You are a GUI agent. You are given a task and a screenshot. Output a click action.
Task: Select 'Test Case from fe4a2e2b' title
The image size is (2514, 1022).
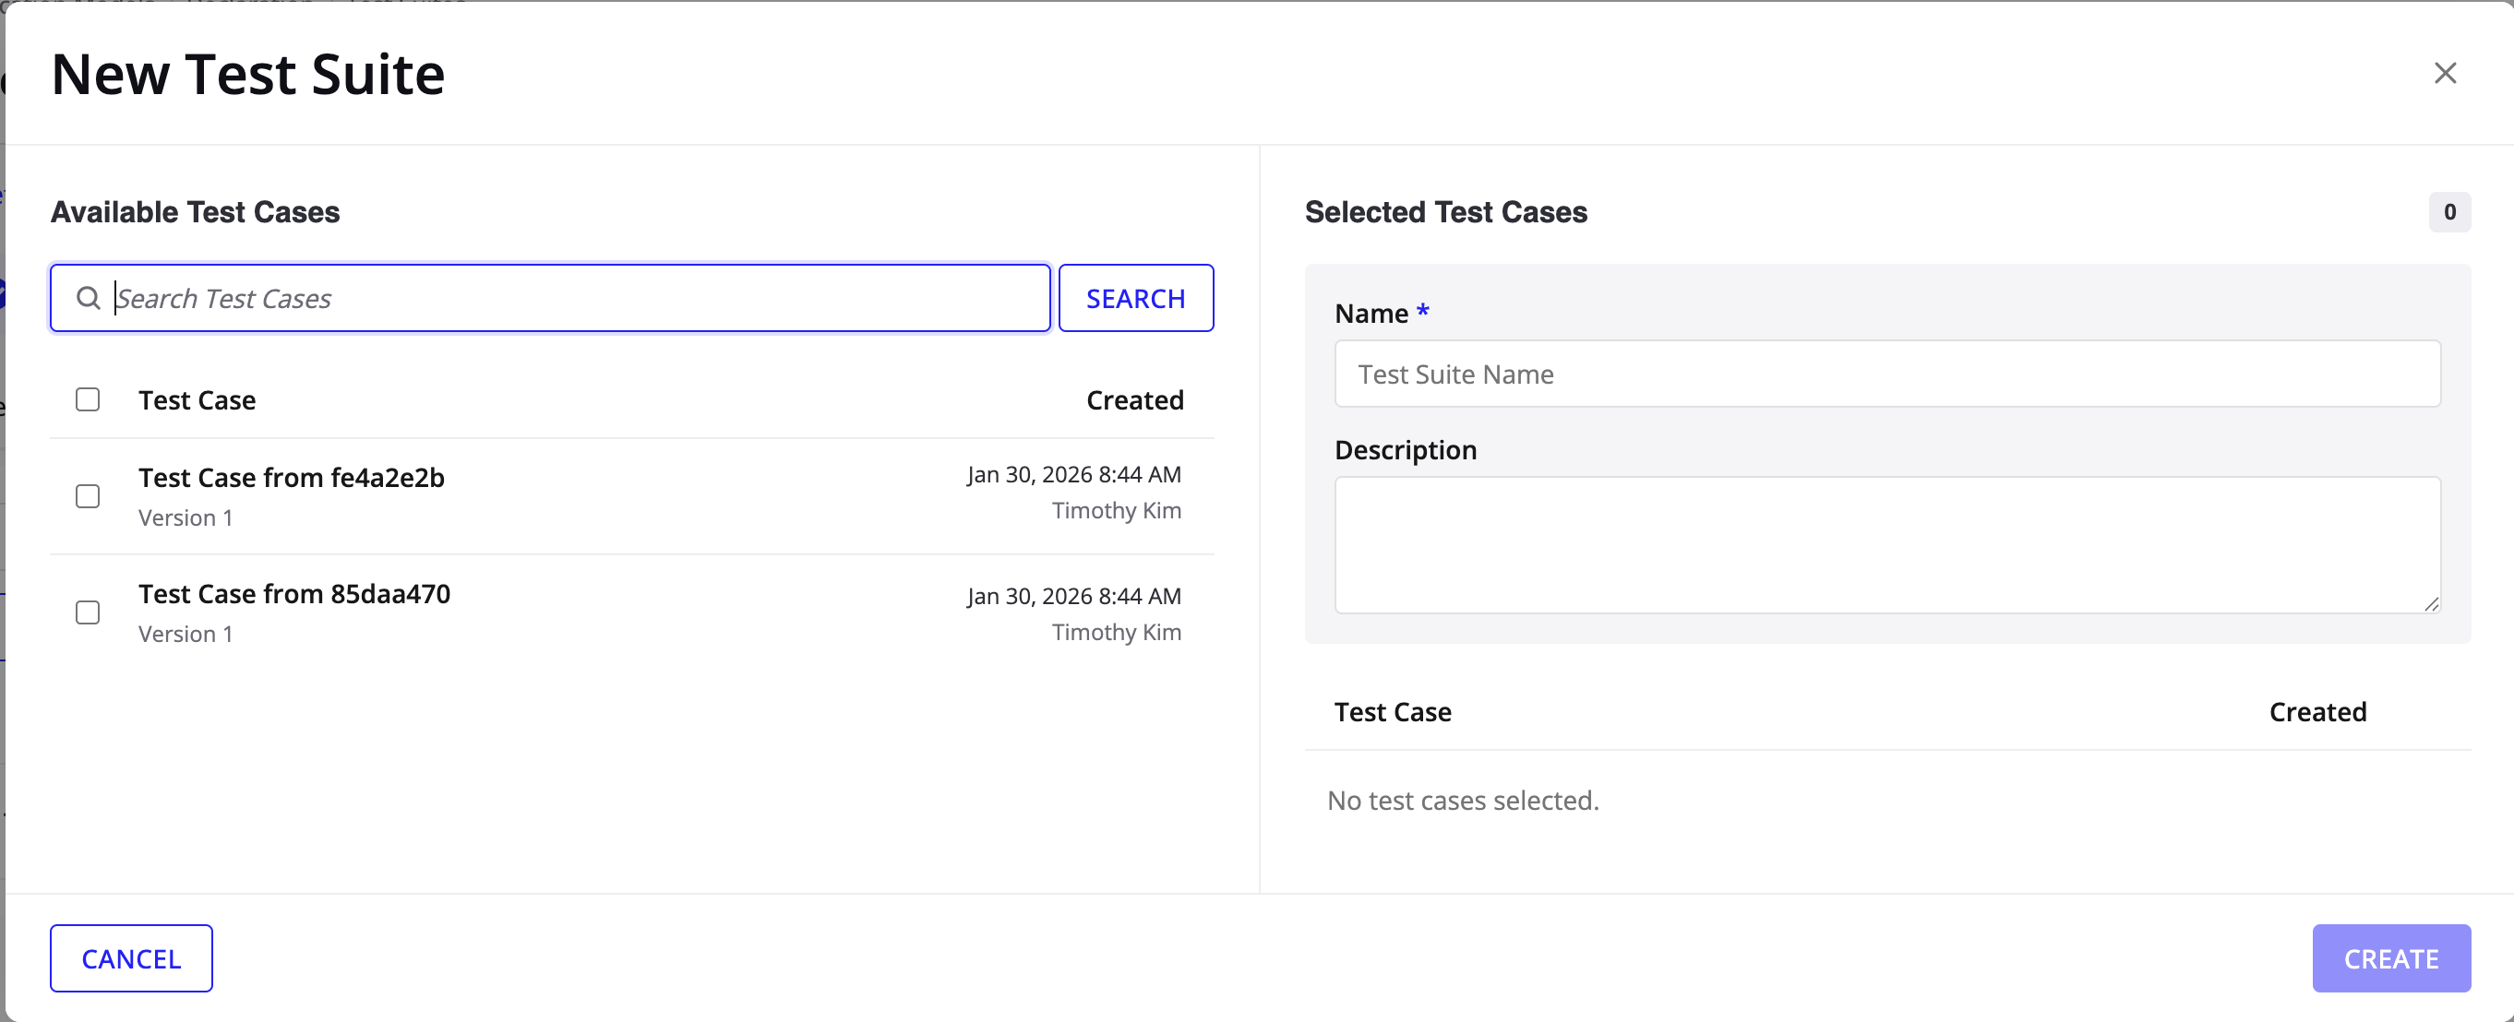pyautogui.click(x=292, y=477)
